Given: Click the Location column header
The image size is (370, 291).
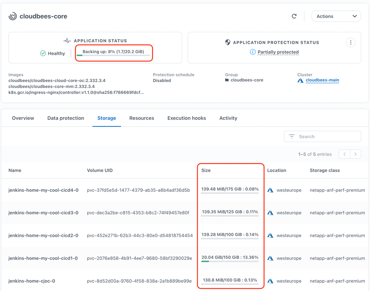Looking at the screenshot, I should 277,170.
